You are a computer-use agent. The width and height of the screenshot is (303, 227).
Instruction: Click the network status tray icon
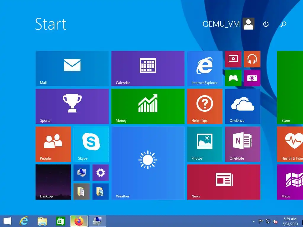(268, 221)
